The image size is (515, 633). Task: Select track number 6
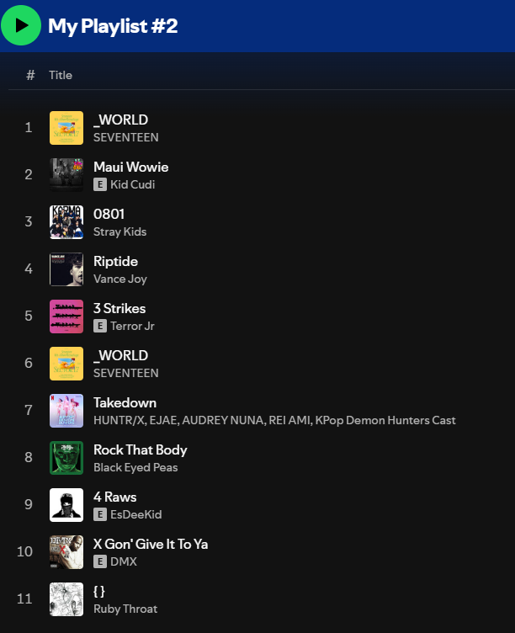[29, 364]
